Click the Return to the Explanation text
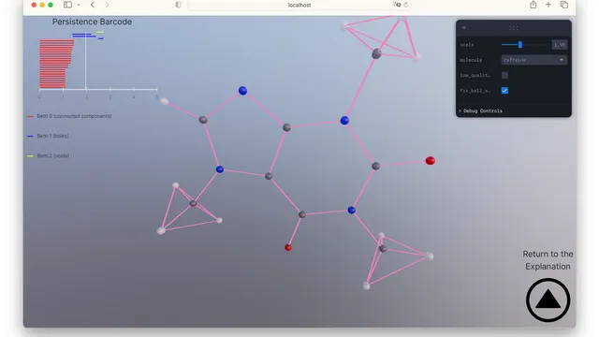 (548, 260)
